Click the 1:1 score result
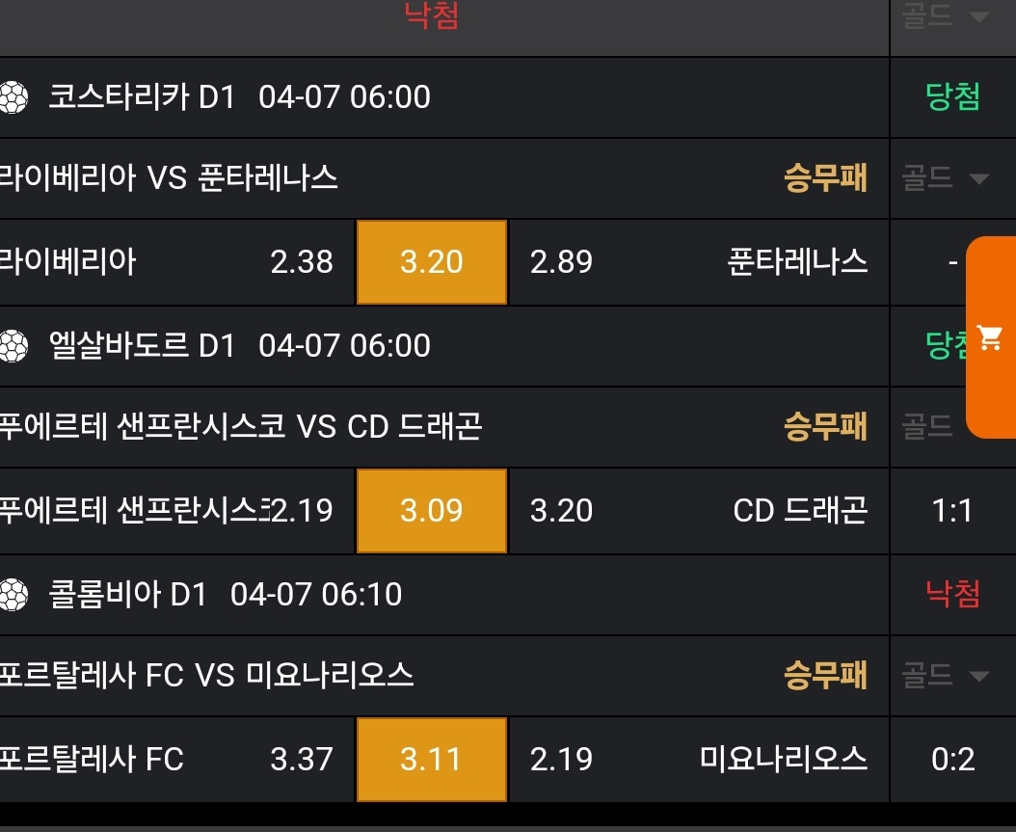The width and height of the screenshot is (1016, 832). tap(952, 511)
